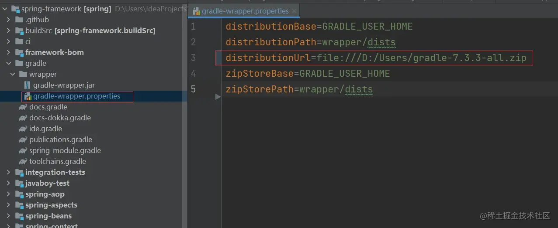This screenshot has height=228, width=558.
Task: Click the distributionPath wrapper/dists value
Action: [359, 42]
